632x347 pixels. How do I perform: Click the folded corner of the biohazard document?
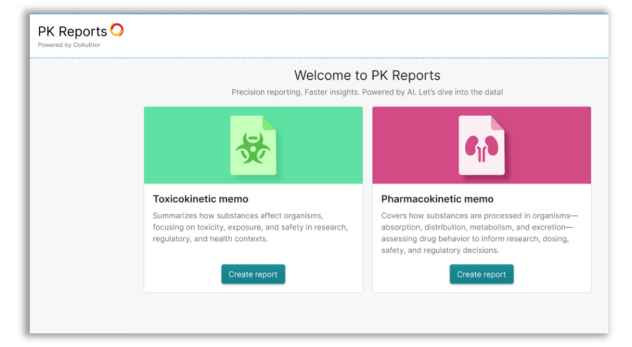[269, 122]
